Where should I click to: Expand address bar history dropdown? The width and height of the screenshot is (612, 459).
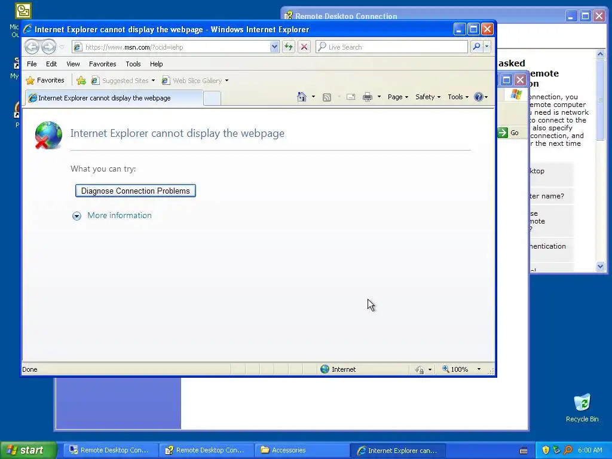point(274,47)
